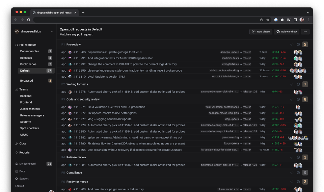Open the browser side panel icon

[x=295, y=20]
